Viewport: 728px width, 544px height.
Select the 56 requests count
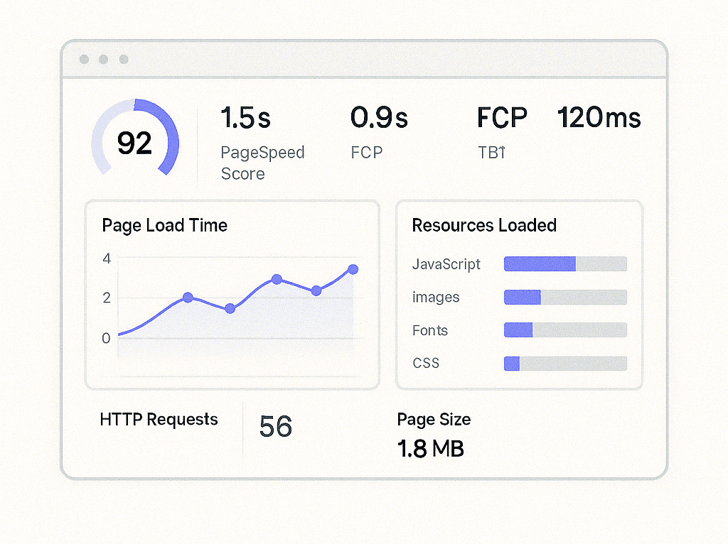[276, 427]
